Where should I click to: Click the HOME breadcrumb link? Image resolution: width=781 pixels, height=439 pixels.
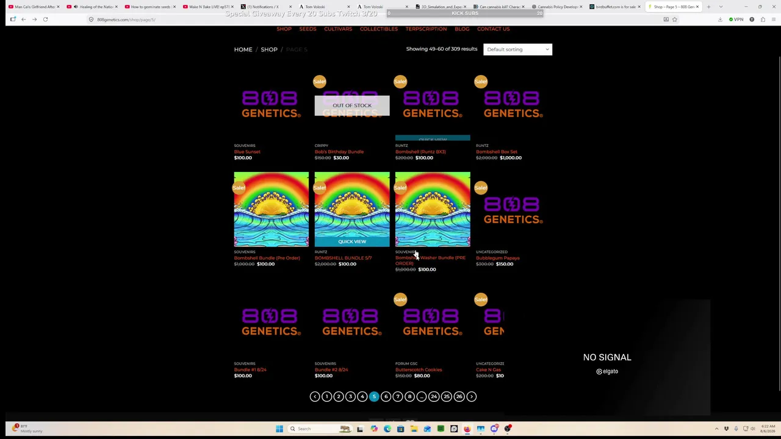243,49
